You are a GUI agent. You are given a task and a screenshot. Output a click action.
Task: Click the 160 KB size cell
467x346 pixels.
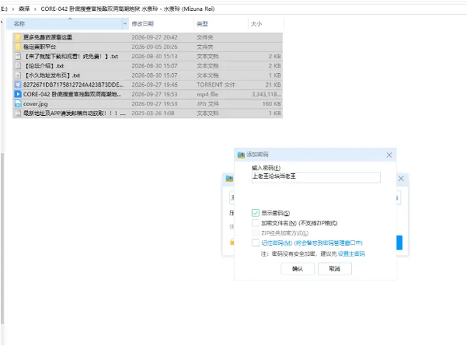[x=271, y=104]
